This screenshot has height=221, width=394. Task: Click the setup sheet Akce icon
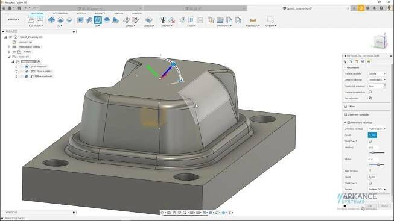200,20
